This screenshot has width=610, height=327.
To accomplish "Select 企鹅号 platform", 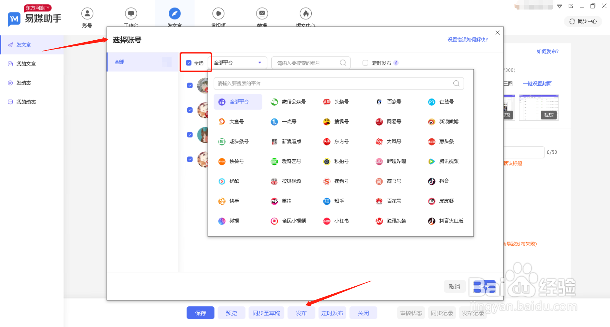I will (441, 102).
